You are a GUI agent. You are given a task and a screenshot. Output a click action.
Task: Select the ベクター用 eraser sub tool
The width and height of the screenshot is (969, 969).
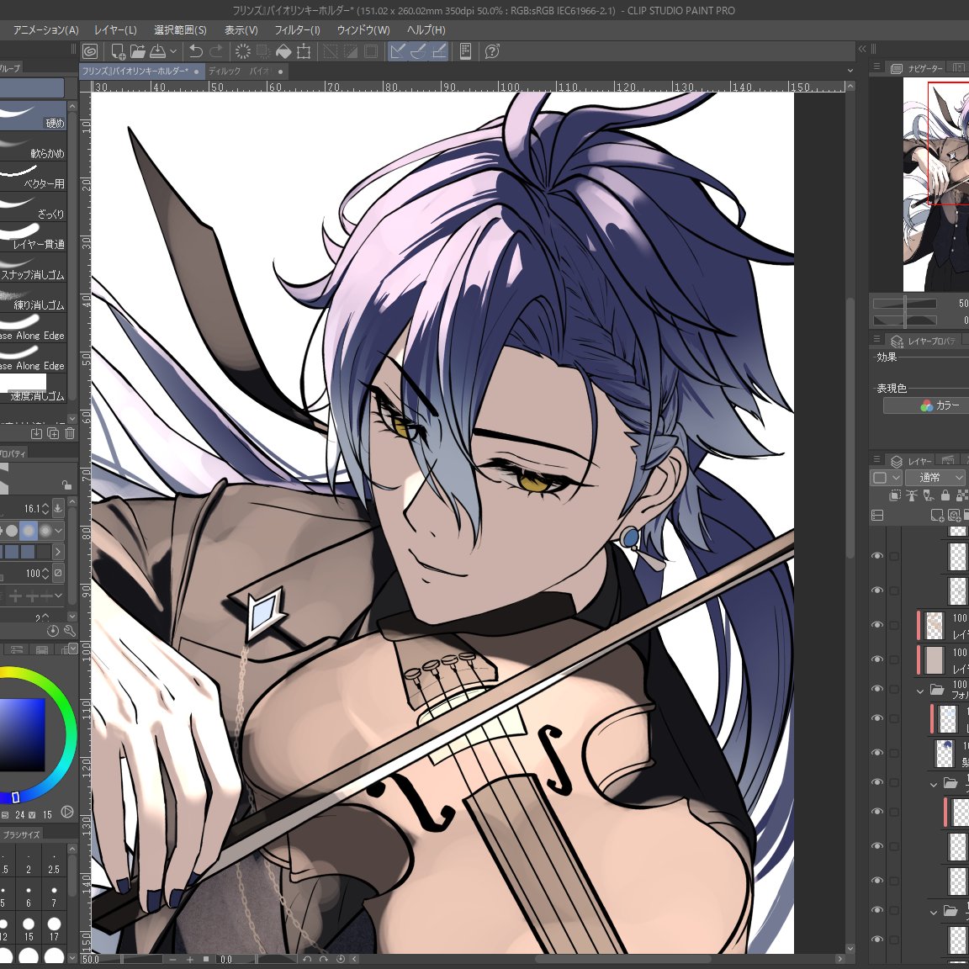33,177
